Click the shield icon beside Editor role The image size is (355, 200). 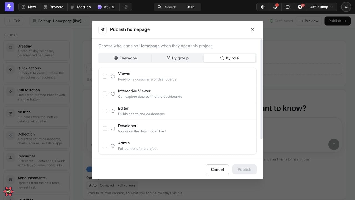coord(113,111)
